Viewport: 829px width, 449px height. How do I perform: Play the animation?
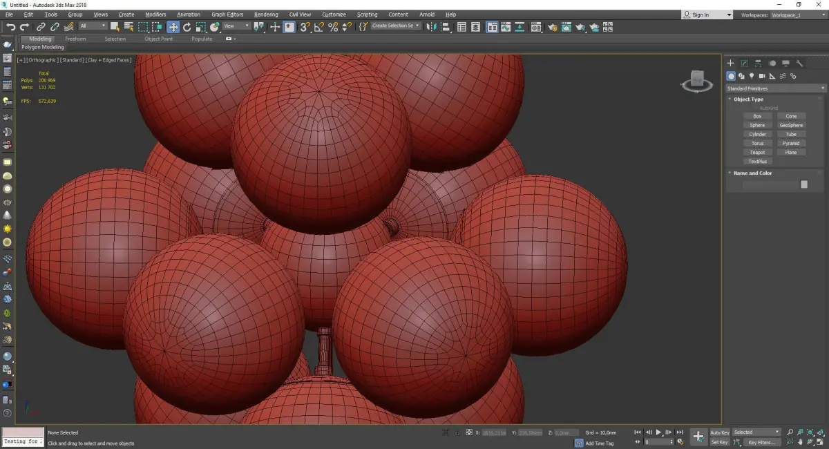pos(658,432)
